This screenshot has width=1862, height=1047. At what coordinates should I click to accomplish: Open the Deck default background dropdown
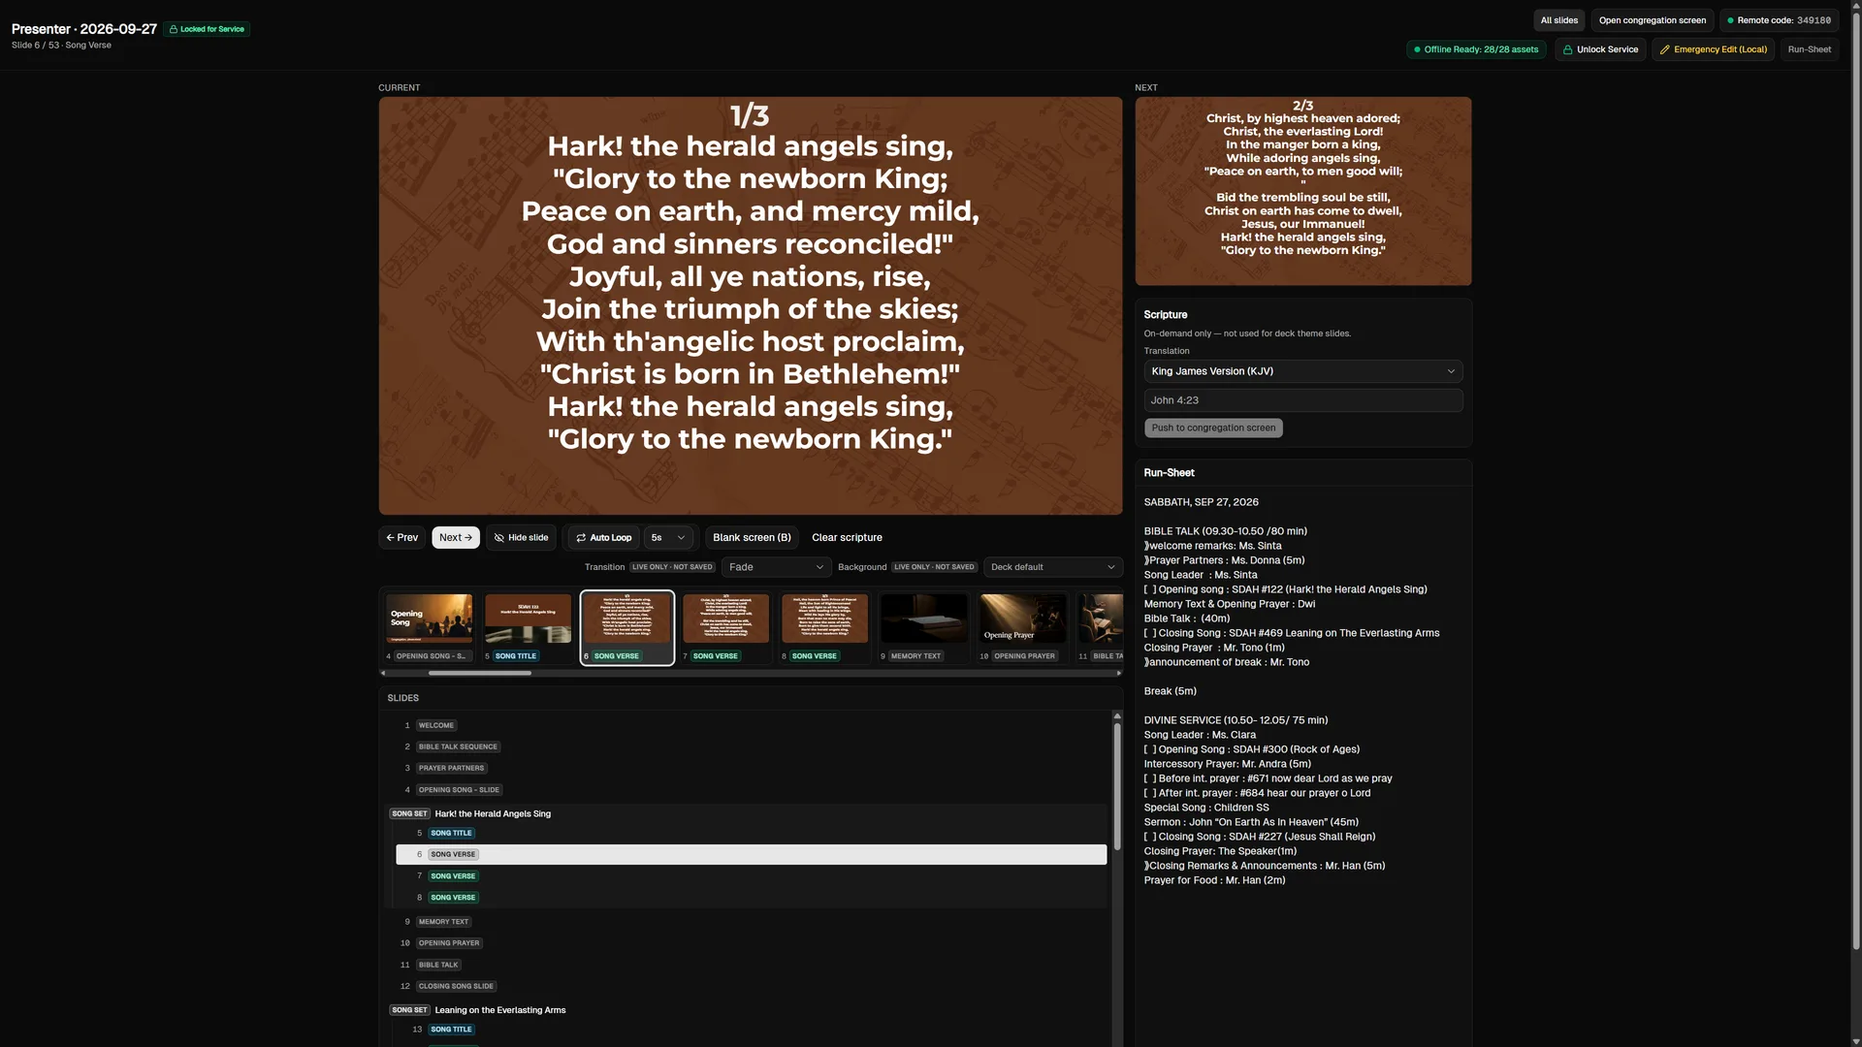point(1052,567)
